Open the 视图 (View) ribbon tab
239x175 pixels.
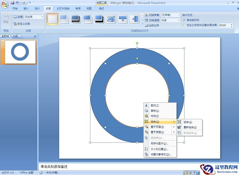(89, 9)
